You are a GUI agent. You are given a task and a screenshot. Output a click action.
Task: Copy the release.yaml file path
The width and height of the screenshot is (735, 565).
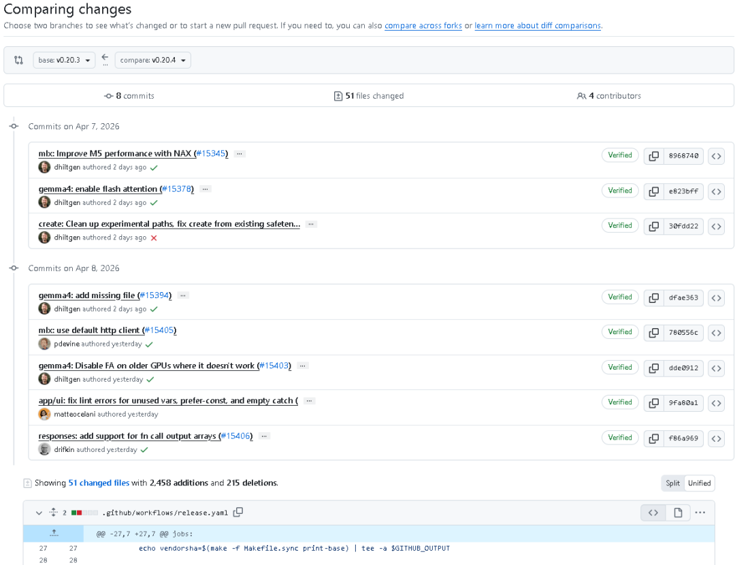[x=238, y=513]
